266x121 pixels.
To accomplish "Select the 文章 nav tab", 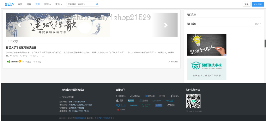I will click(x=38, y=4).
